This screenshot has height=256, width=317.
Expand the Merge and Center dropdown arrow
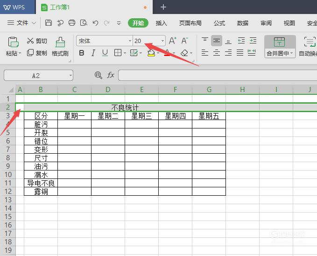(291, 53)
